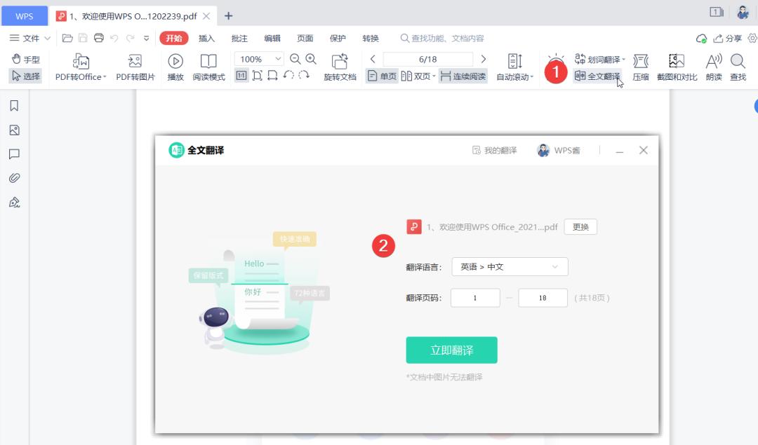This screenshot has width=758, height=445.
Task: Open PDF转图片 conversion tool
Action: (x=135, y=67)
